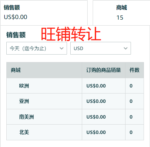
Task: Click the chevron arrow in the date dropdown
Action: [x=62, y=48]
